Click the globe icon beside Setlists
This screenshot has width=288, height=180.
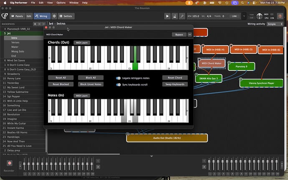point(54,16)
